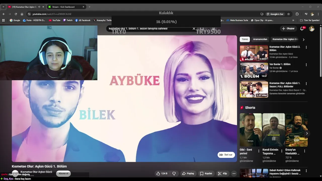Select the Aramanızdan filter chip
The width and height of the screenshot is (322, 181).
coord(260,39)
